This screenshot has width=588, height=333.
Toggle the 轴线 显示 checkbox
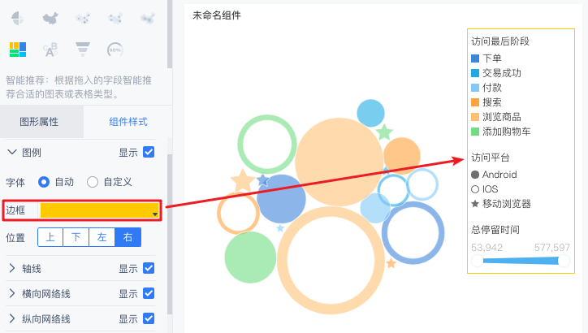[149, 269]
